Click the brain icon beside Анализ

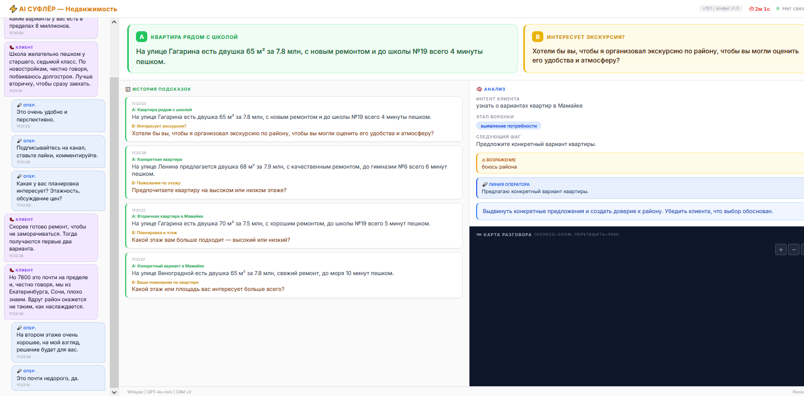click(x=479, y=89)
